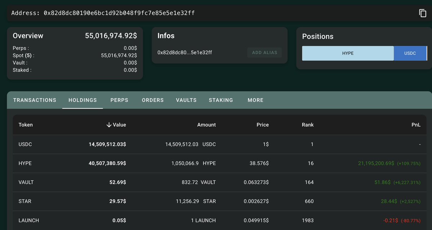Click the Add Alias button
Image resolution: width=432 pixels, height=230 pixels.
point(264,53)
